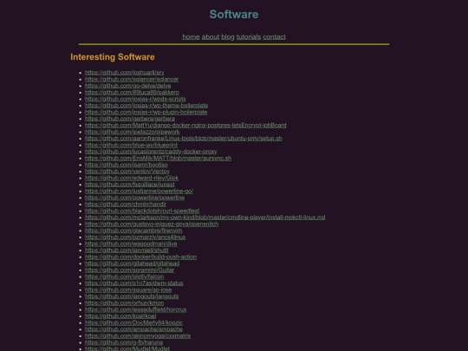Follow the DocMarty84/koozic link
This screenshot has height=351, width=468.
(x=133, y=322)
